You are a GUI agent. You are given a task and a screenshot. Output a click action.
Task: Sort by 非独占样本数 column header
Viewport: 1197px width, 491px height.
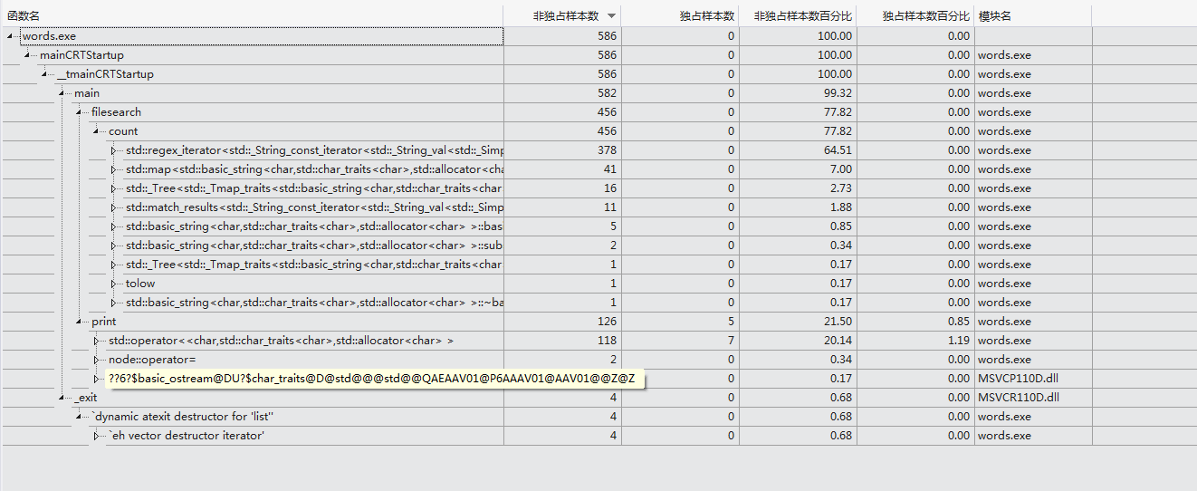point(562,16)
